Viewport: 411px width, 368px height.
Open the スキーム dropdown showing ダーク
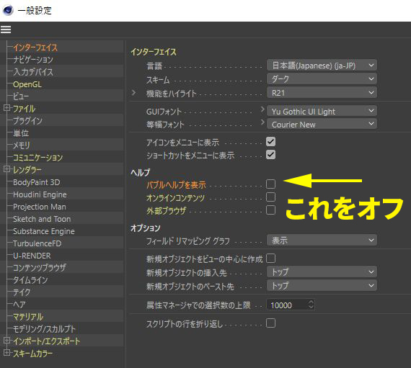pos(322,78)
